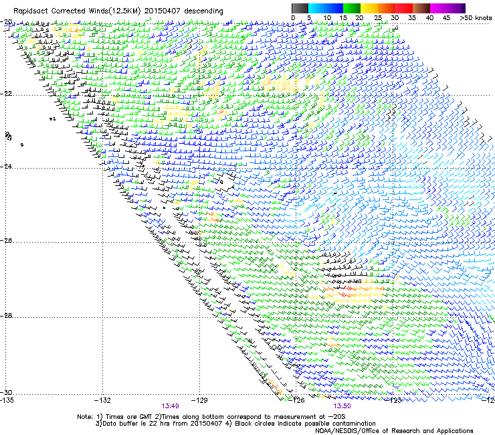This screenshot has height=435, width=495.
Task: Click the chart title 'Rapidscat Corrected Winds(12.5KM)'
Action: 77,11
